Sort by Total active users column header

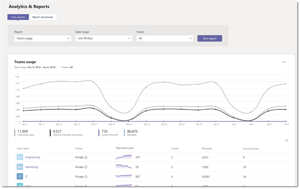[125, 148]
